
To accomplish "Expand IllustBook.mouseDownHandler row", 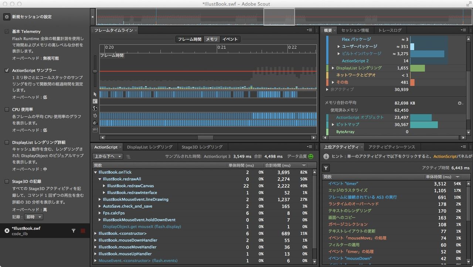I will (96, 240).
